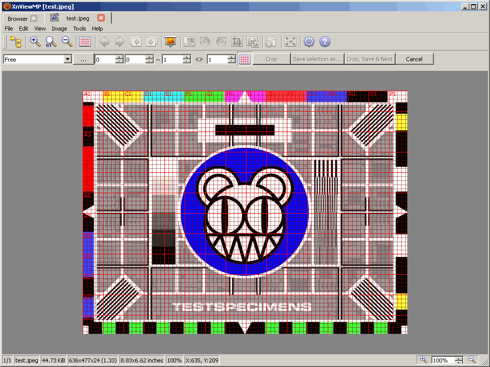The height and width of the screenshot is (367, 490).
Task: Open help question mark icon
Action: tap(325, 41)
